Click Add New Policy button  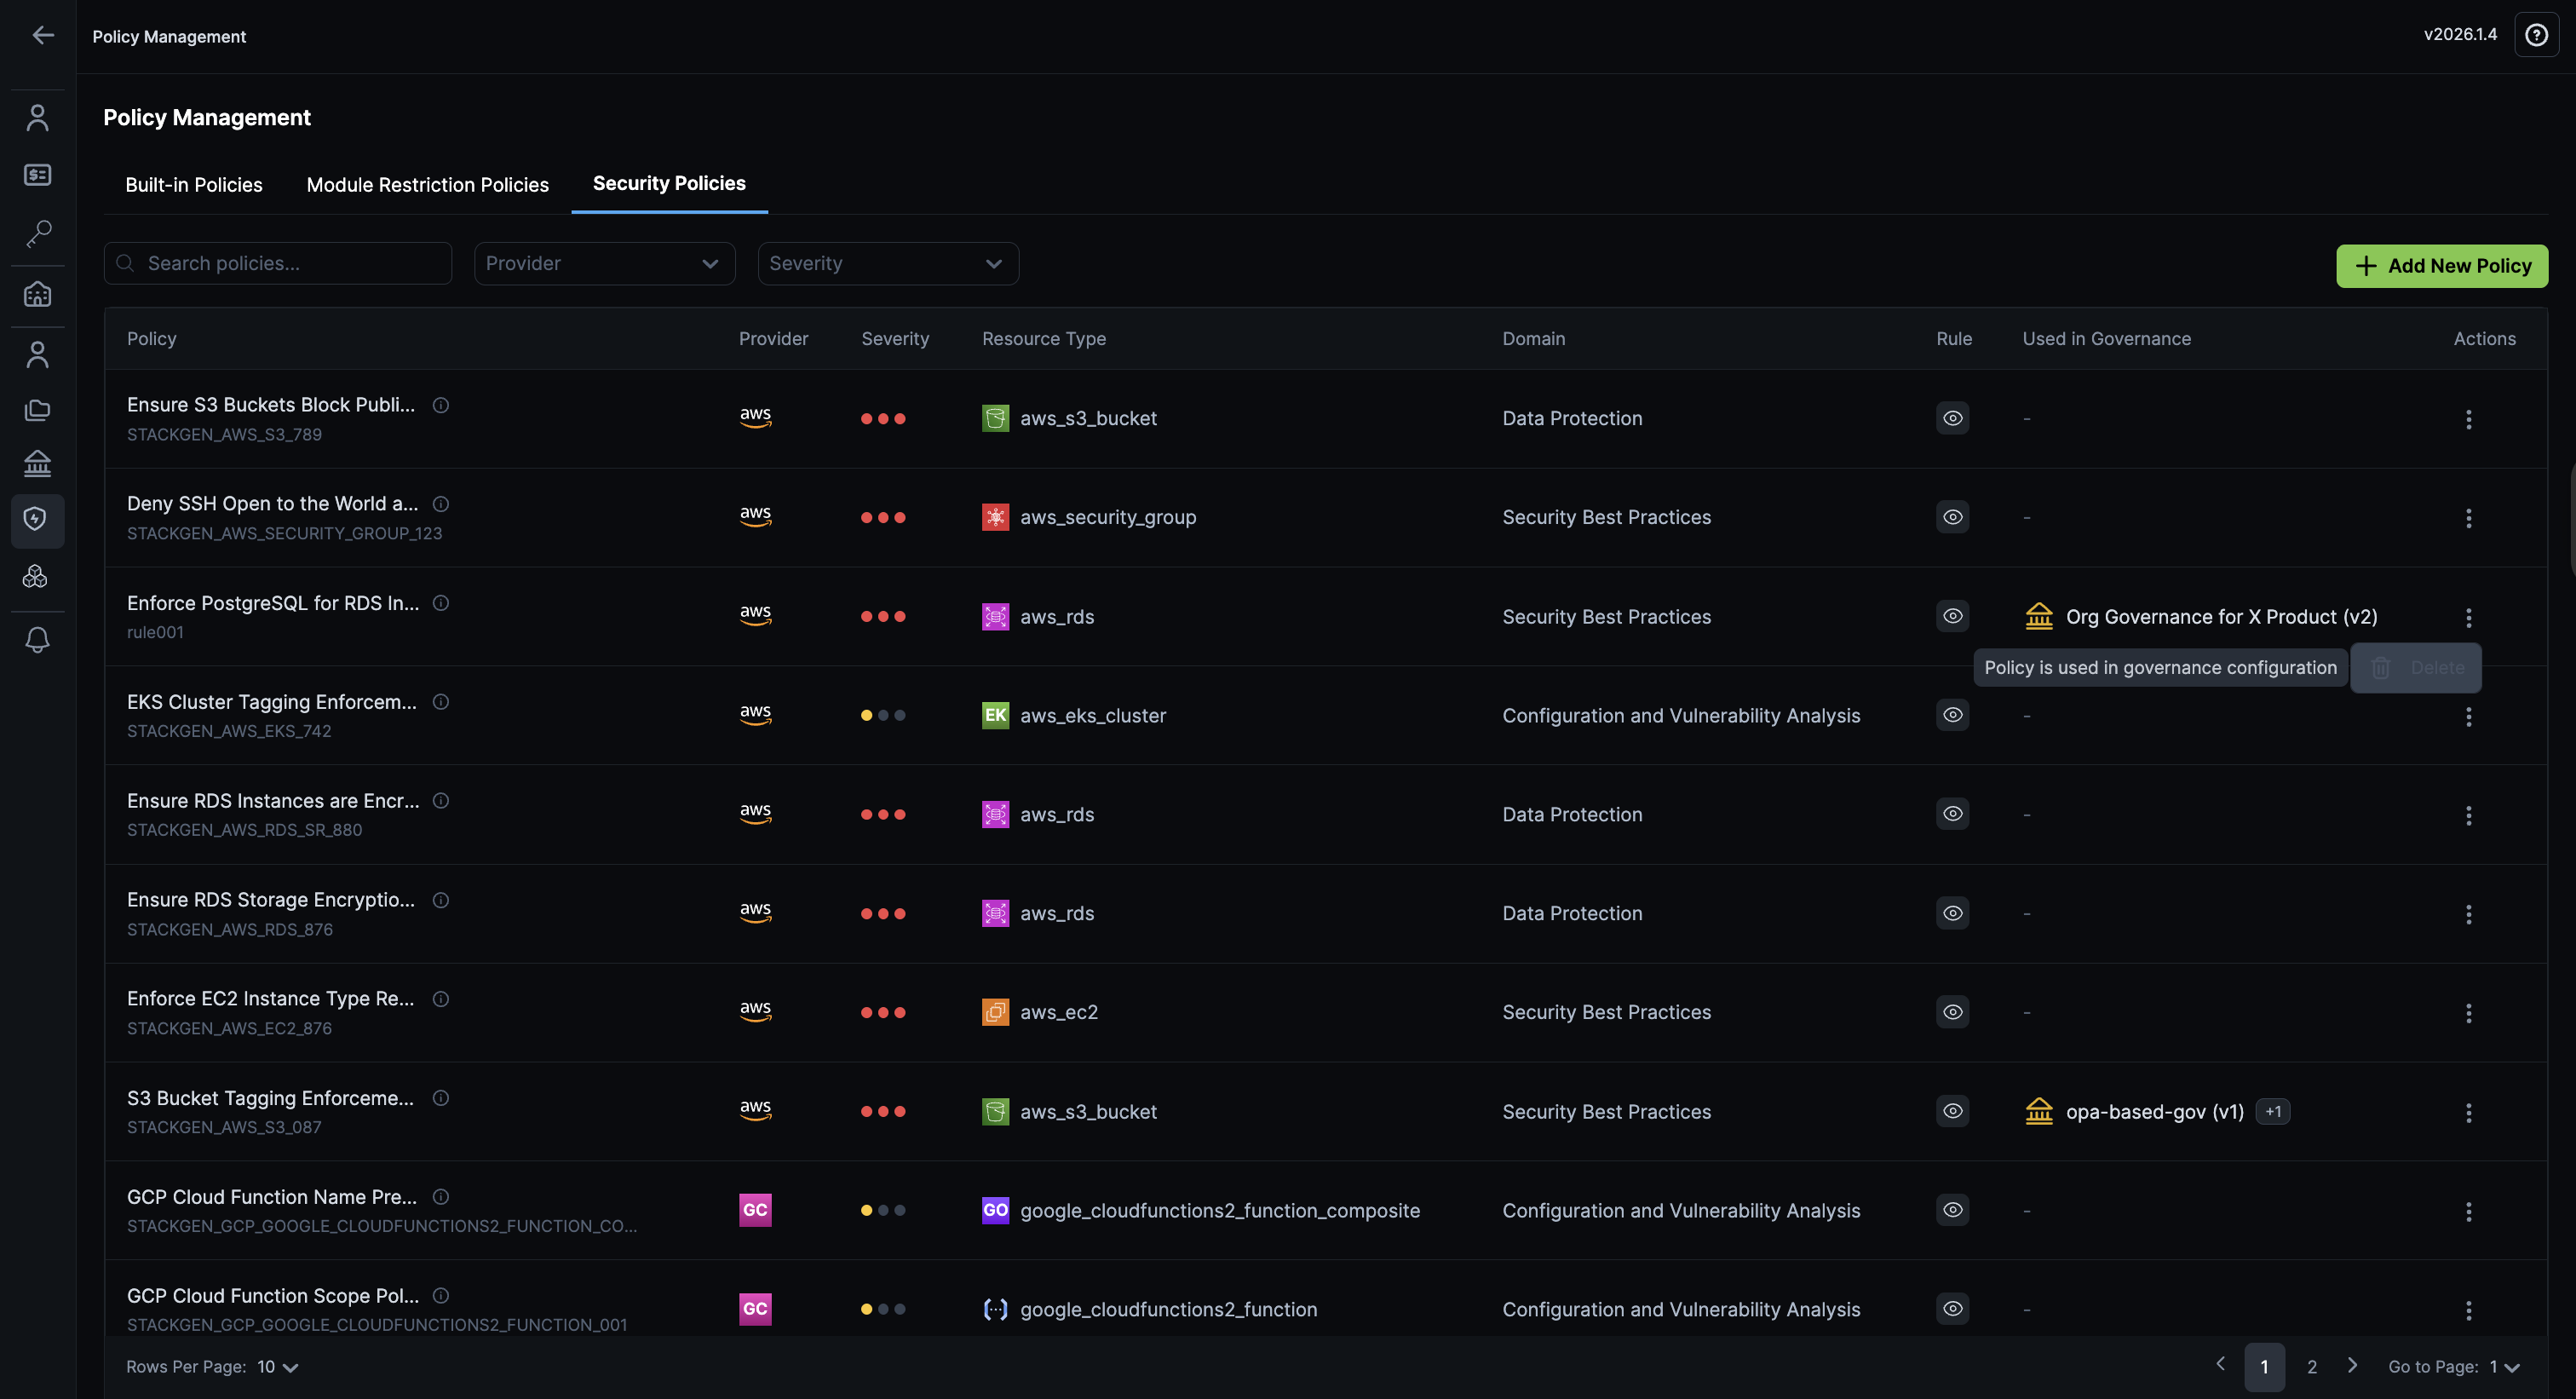(x=2441, y=266)
